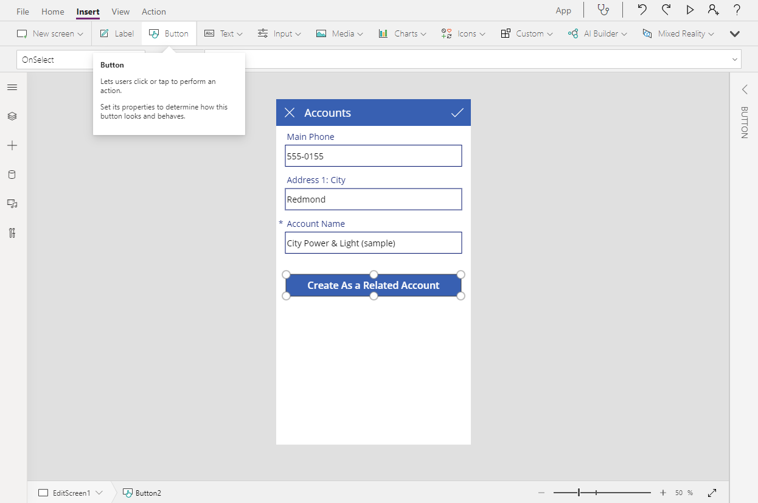Insert a Label control

tap(117, 33)
